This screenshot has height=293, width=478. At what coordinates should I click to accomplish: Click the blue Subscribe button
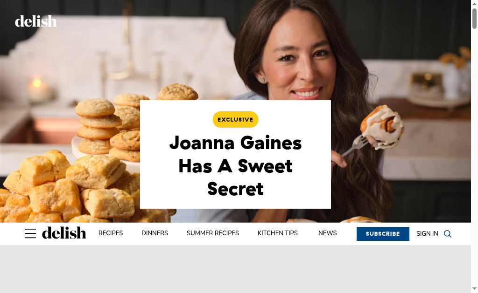(x=383, y=234)
